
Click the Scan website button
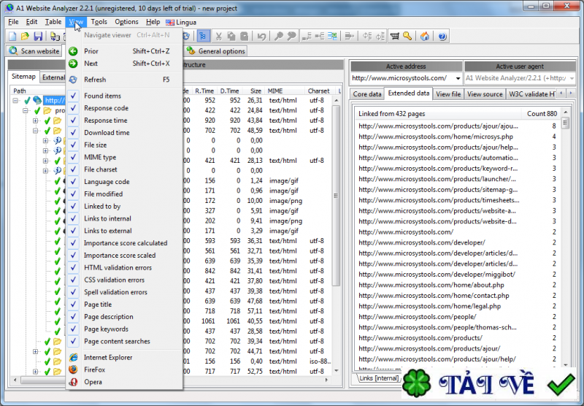tap(34, 52)
